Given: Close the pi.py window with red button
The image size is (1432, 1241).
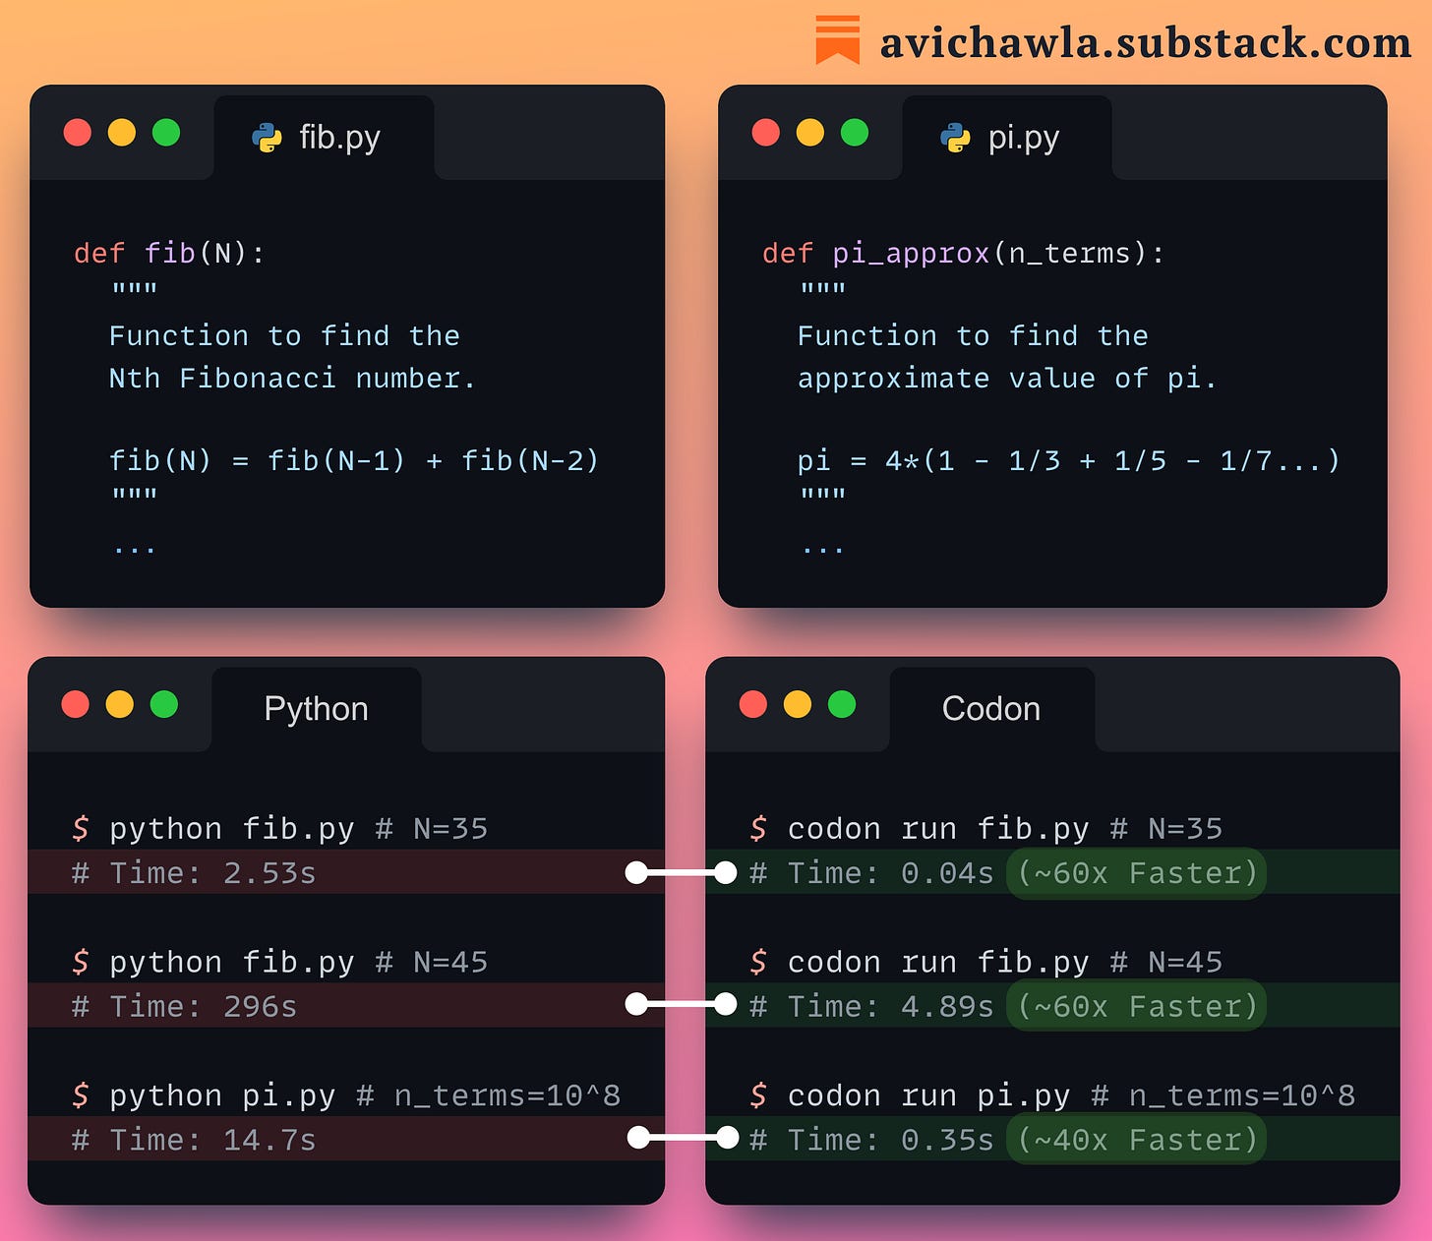Looking at the screenshot, I should pyautogui.click(x=765, y=132).
